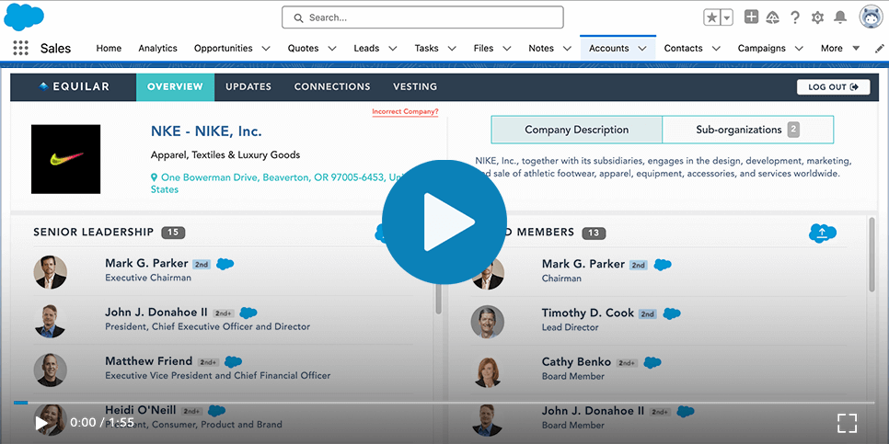Switch to the Connections tab in Equilar
889x444 pixels.
click(332, 87)
